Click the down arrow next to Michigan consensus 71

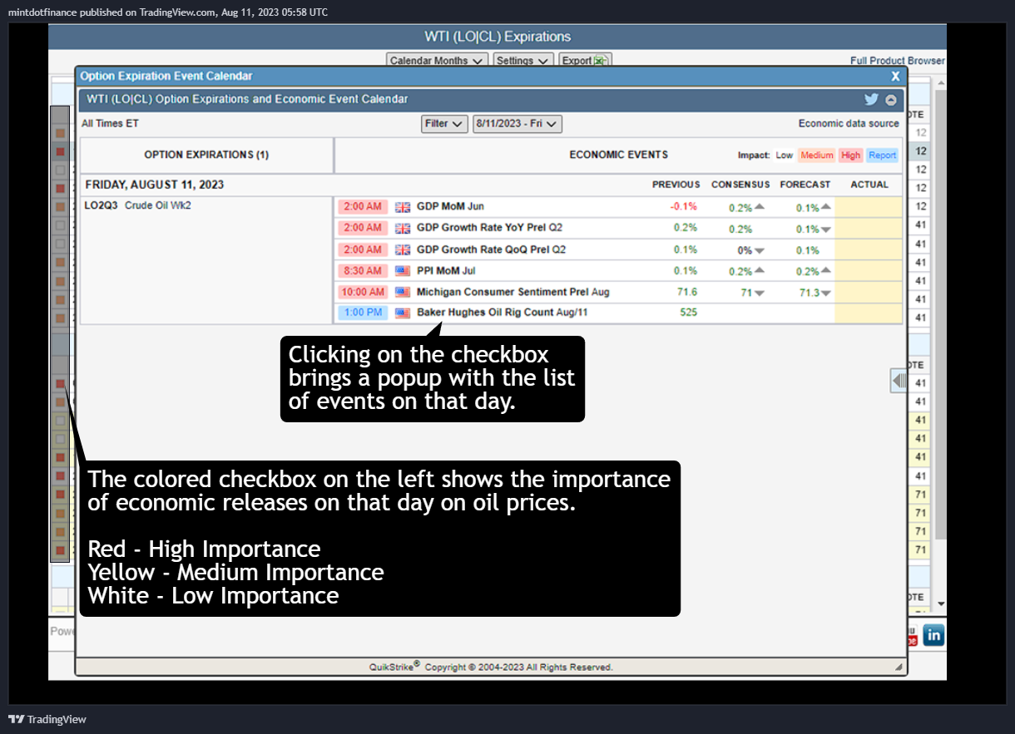(759, 293)
